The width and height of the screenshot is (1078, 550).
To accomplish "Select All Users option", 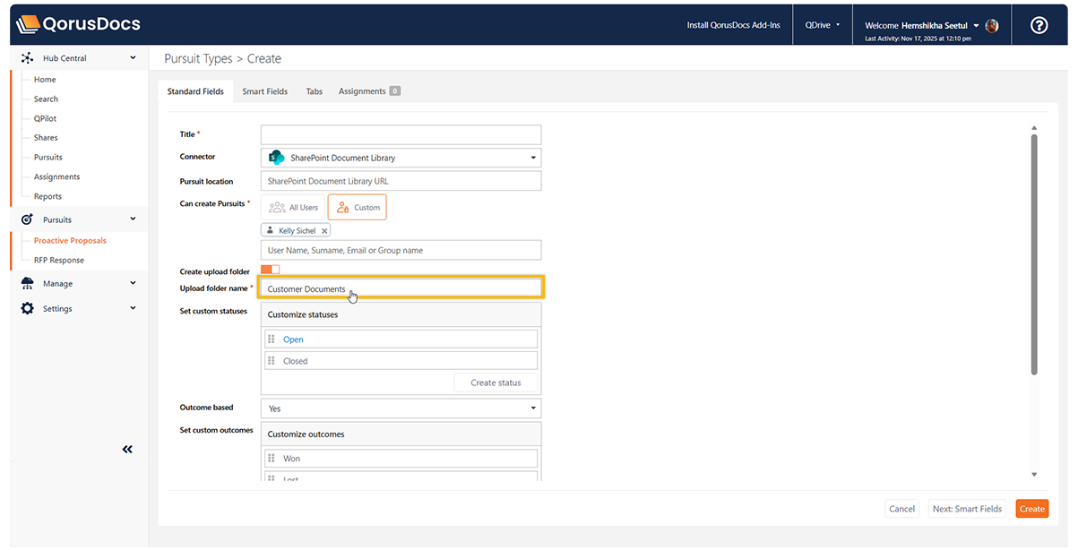I will (x=293, y=208).
